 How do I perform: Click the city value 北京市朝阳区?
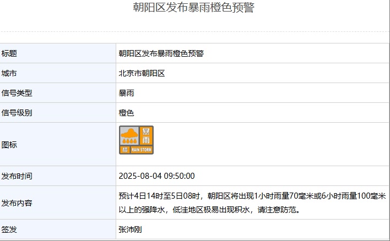(142, 73)
